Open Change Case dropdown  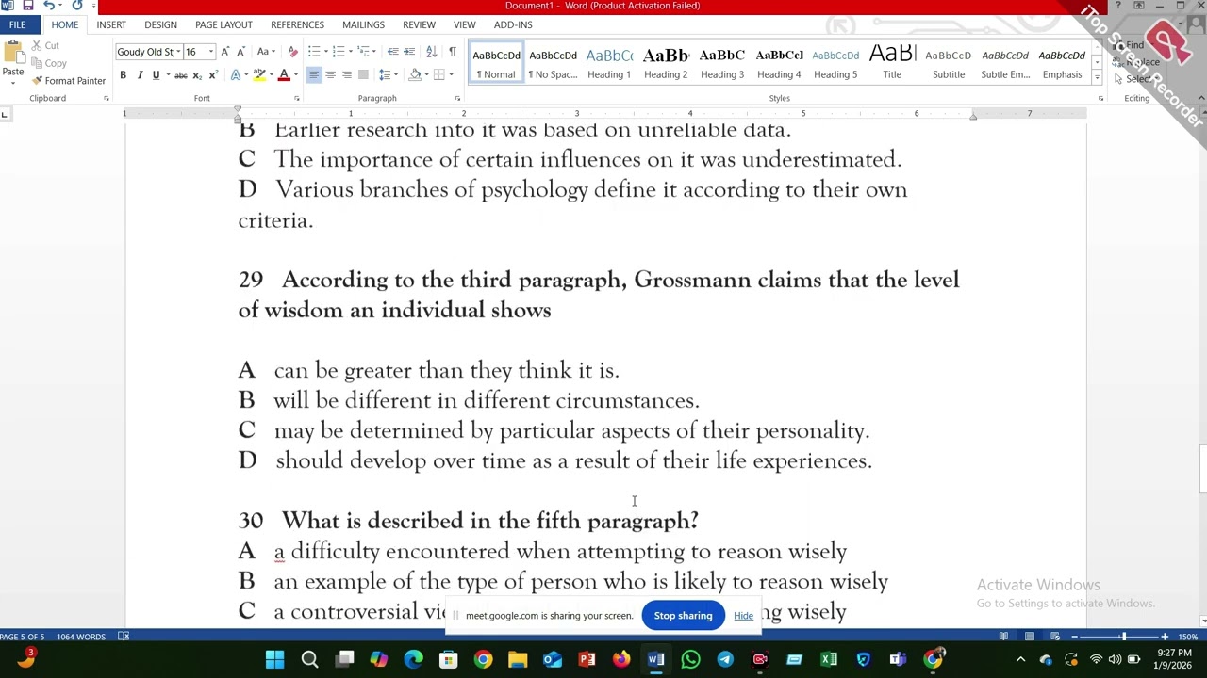(x=266, y=52)
